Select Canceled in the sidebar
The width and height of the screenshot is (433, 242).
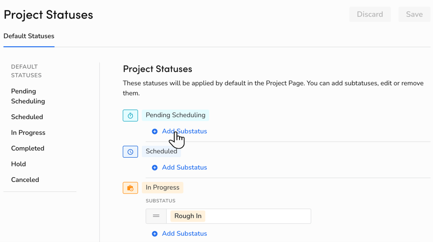(x=25, y=180)
